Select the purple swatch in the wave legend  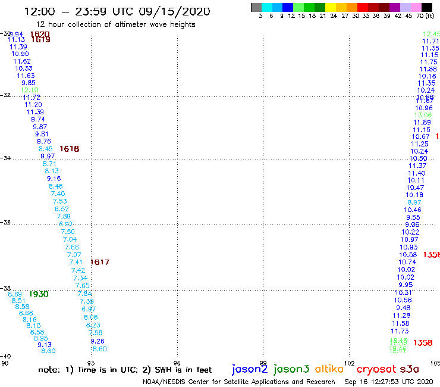point(395,7)
